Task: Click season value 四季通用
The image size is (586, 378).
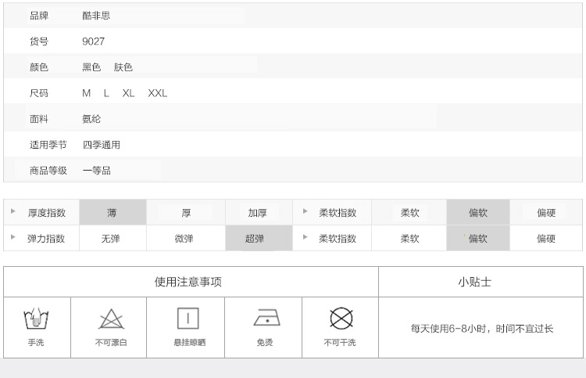Action: point(102,145)
